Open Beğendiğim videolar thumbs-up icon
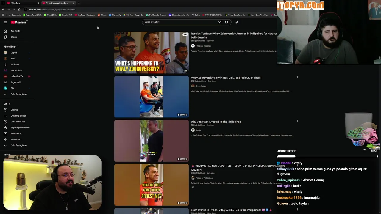This screenshot has height=214, width=381. (5, 128)
